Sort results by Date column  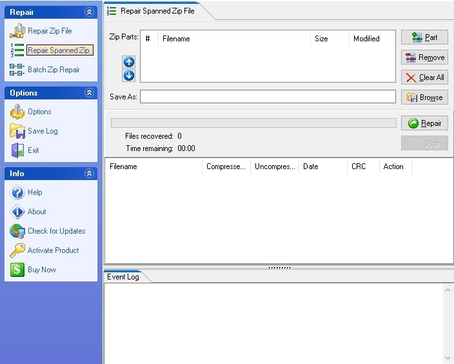323,167
